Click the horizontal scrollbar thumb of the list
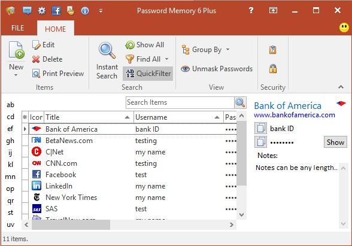 pyautogui.click(x=71, y=224)
